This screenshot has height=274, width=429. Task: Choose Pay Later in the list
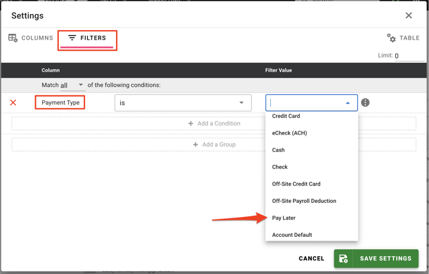click(284, 218)
